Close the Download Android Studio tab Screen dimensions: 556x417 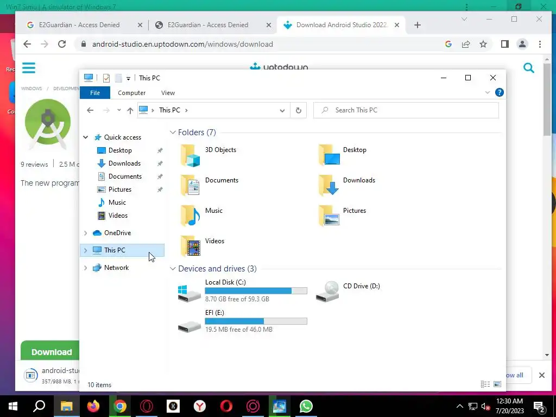[x=397, y=25]
